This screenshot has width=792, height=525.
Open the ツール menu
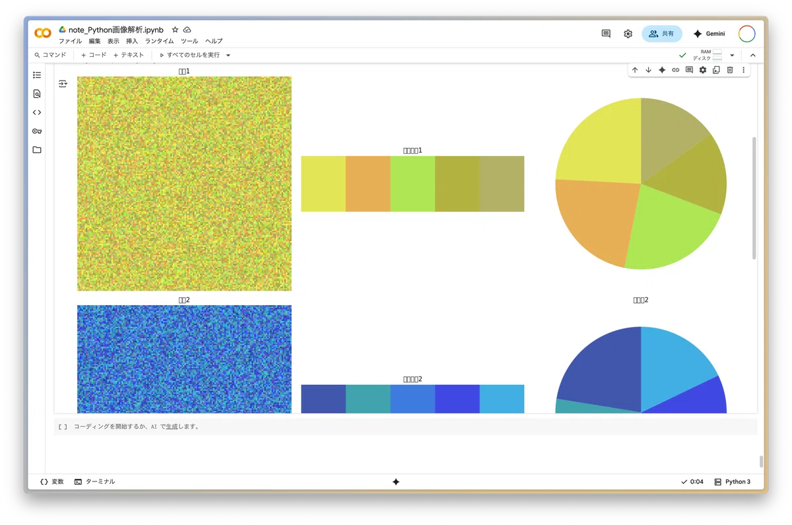click(189, 41)
